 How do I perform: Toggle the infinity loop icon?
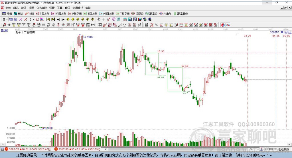228,25
